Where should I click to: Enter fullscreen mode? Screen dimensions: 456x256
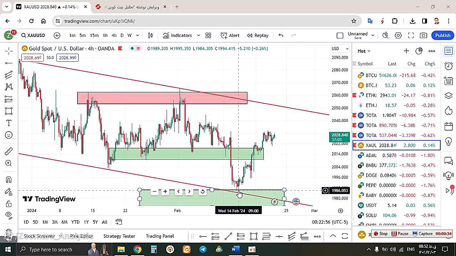tap(411, 35)
